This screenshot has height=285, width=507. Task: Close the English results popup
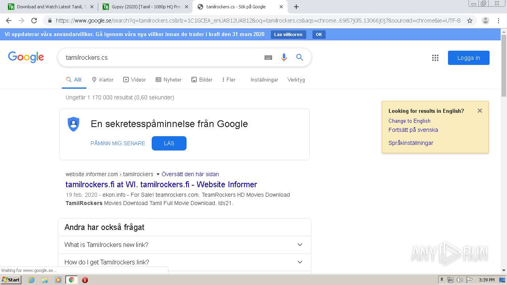(480, 111)
